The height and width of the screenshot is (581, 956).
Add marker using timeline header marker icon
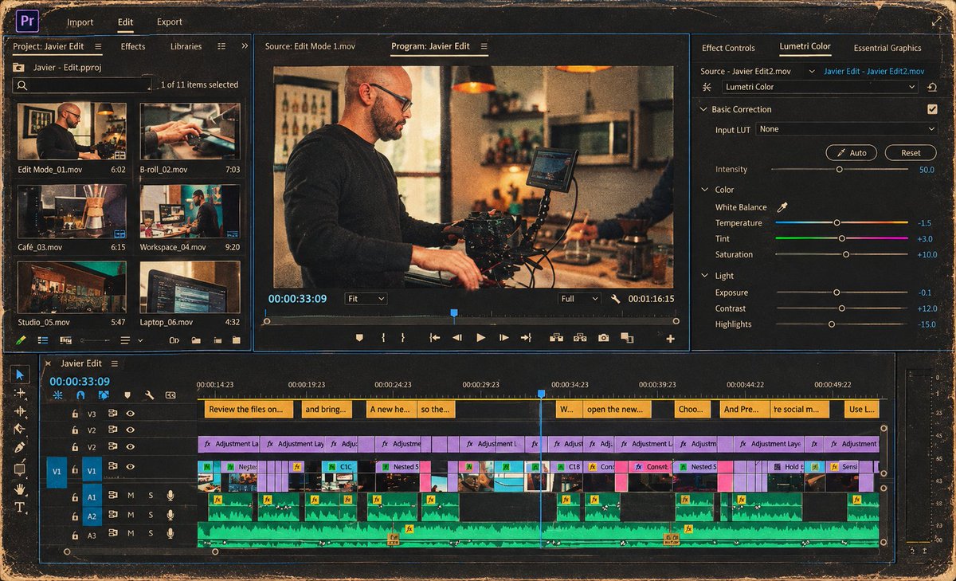coord(127,395)
